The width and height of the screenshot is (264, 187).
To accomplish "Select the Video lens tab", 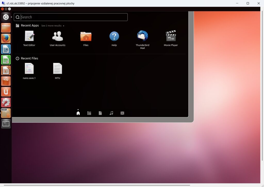I will tap(122, 113).
